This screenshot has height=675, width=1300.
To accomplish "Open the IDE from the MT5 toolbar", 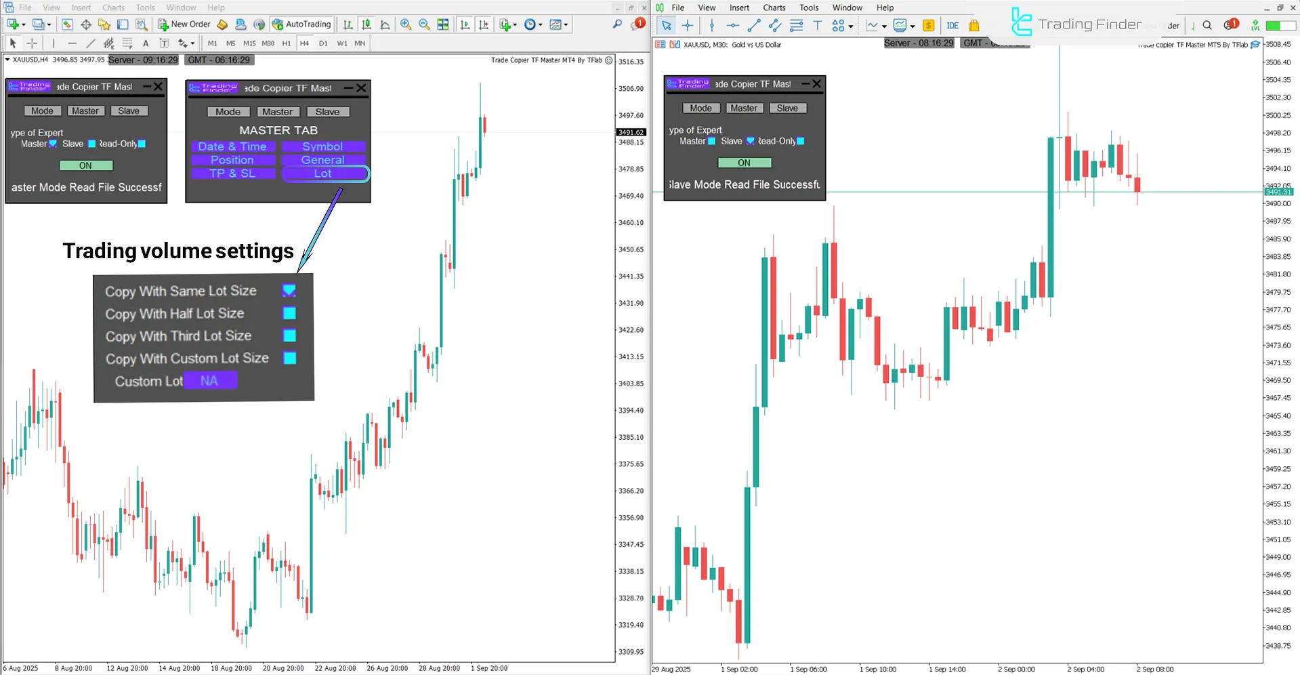I will [x=952, y=26].
